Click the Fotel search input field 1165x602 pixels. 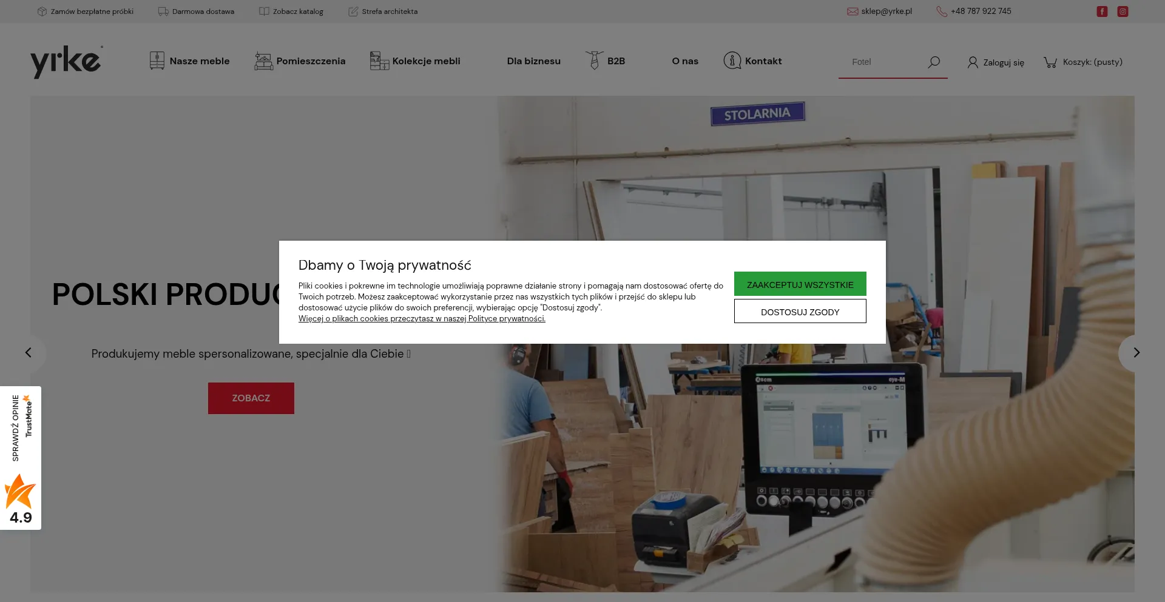click(x=883, y=62)
